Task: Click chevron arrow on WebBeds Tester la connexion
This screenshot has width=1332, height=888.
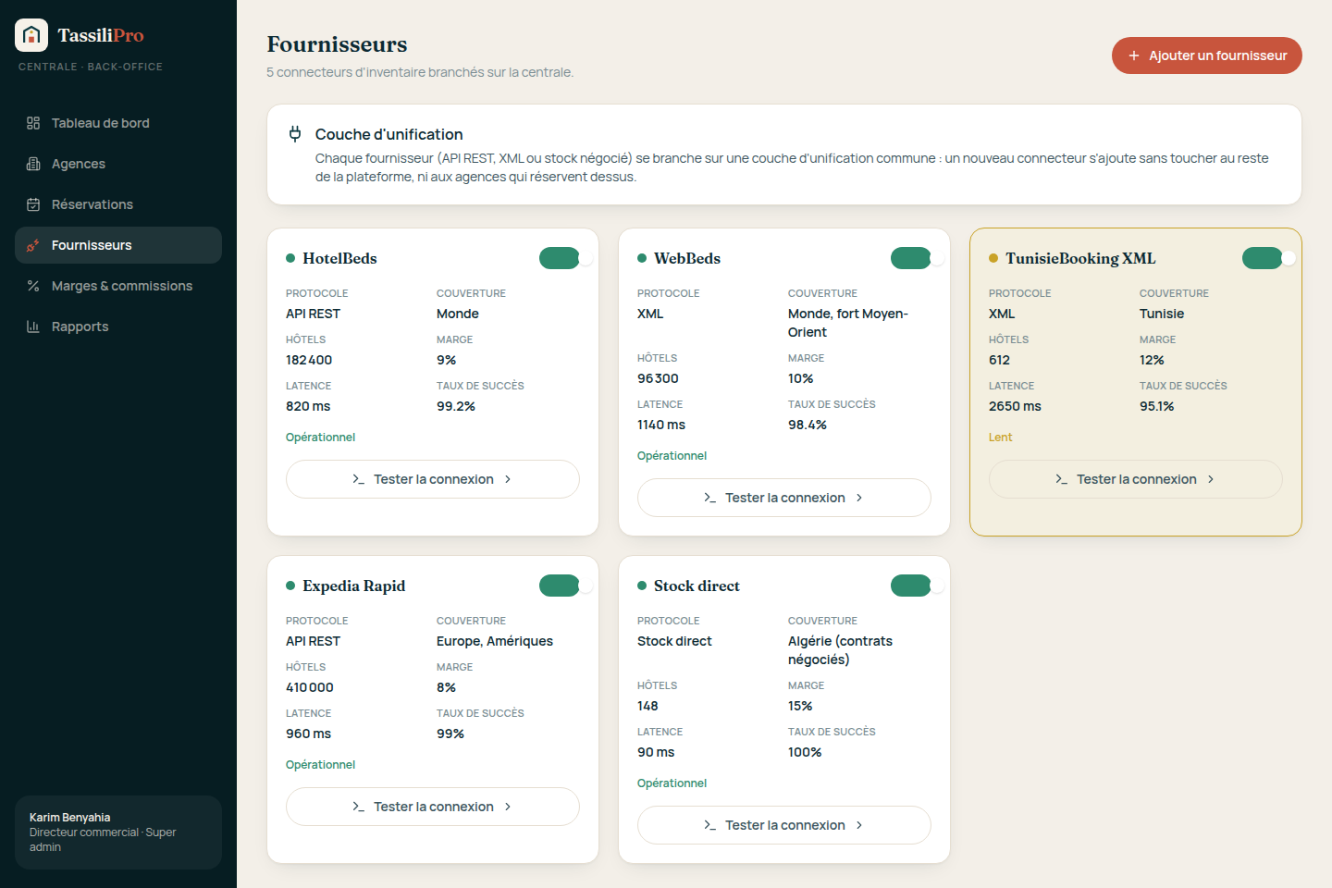Action: pos(859,498)
